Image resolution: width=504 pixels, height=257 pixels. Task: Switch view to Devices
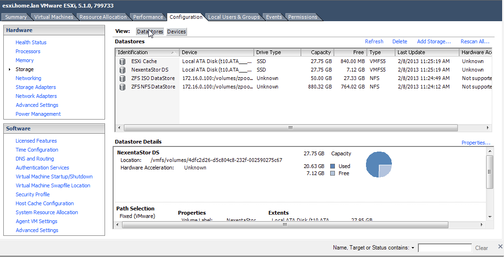click(177, 32)
